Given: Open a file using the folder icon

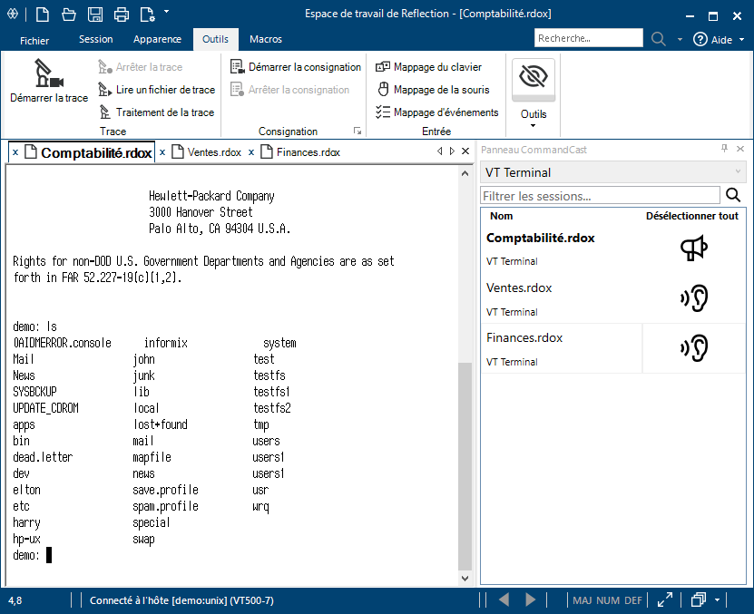Looking at the screenshot, I should (69, 15).
